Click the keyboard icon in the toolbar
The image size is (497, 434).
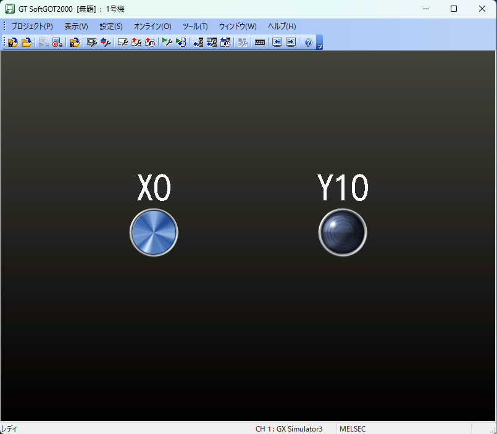click(260, 43)
